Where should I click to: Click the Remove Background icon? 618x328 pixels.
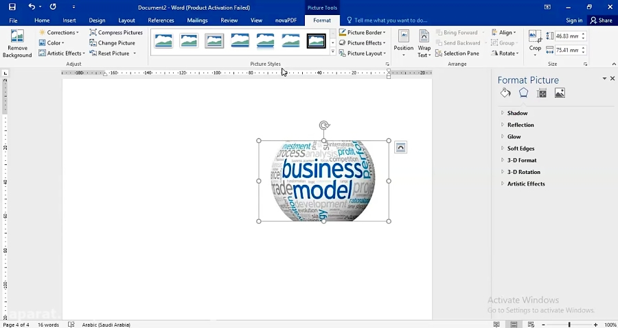pyautogui.click(x=17, y=42)
